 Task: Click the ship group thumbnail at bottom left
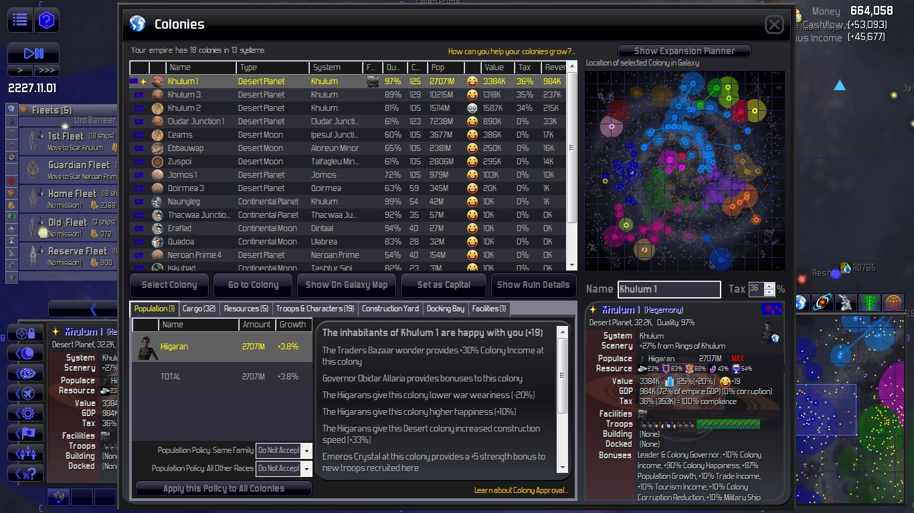pos(59,496)
